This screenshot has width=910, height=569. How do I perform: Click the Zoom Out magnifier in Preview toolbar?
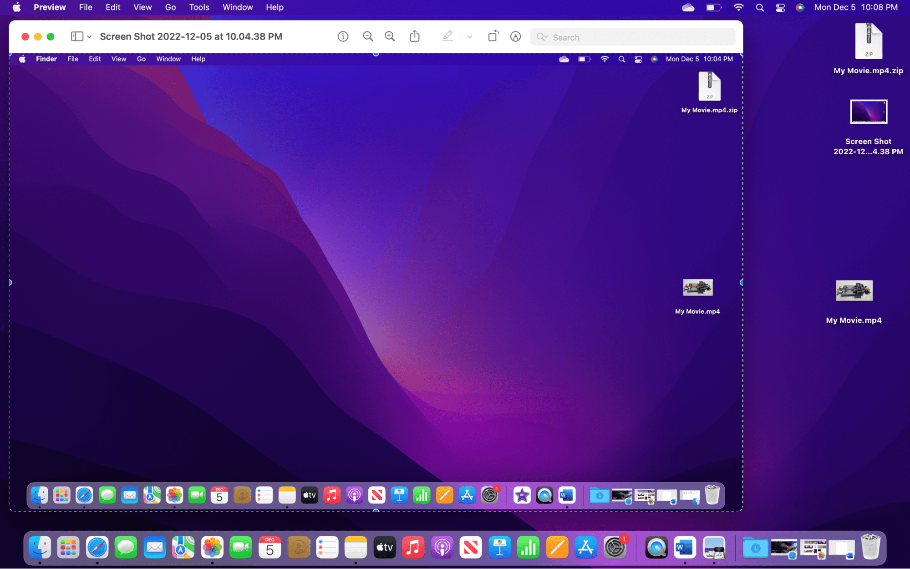[x=368, y=36]
